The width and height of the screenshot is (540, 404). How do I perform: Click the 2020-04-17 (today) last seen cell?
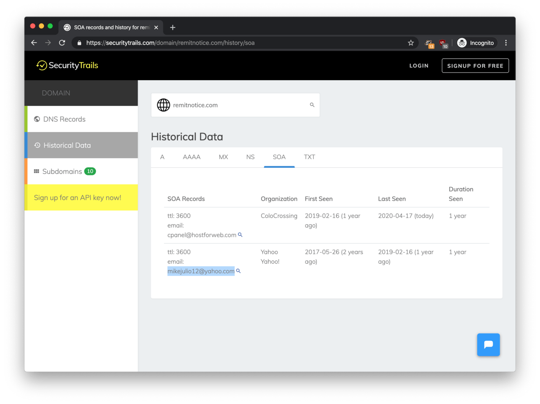point(406,215)
